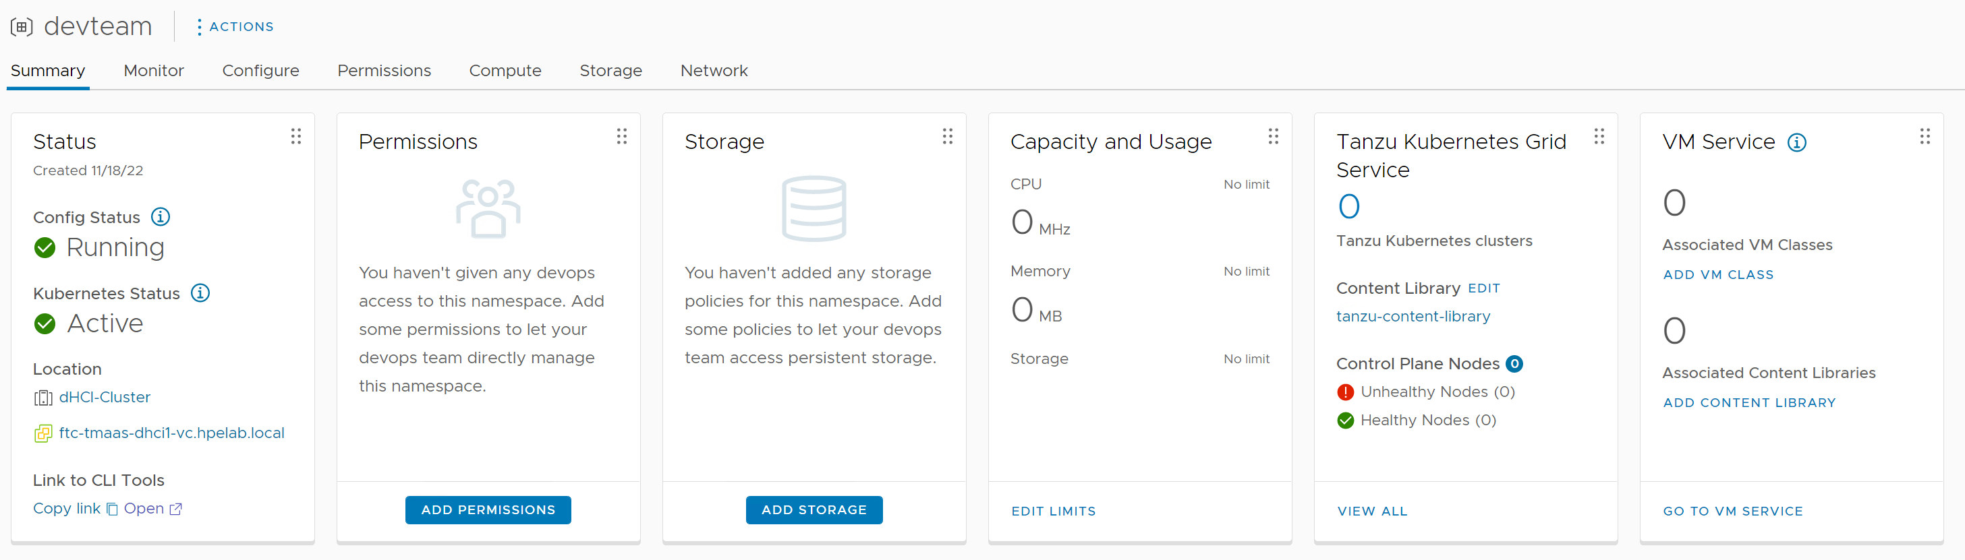Click the Config Status info icon
This screenshot has width=1965, height=560.
click(160, 217)
